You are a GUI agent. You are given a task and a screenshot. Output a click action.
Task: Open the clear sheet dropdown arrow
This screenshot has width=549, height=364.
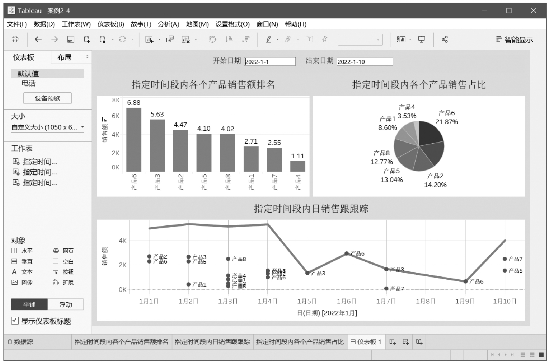[196, 39]
